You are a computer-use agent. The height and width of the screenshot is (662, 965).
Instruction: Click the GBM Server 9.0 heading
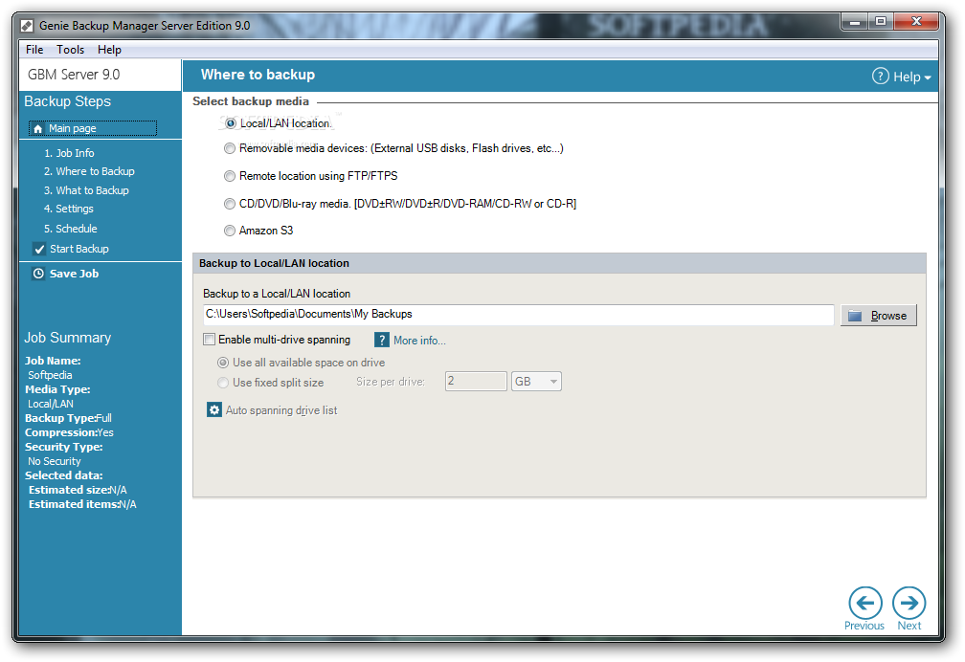tap(74, 75)
